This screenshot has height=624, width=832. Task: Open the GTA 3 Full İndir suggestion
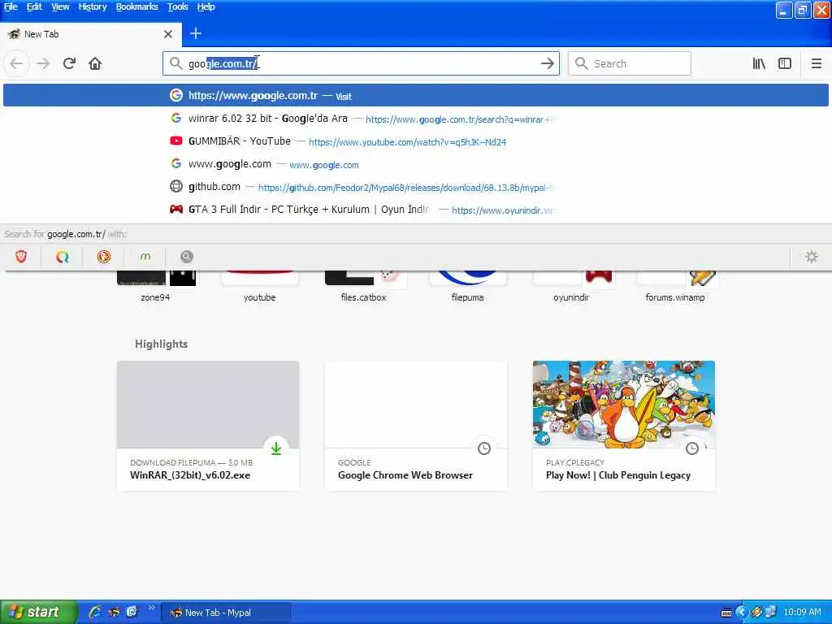[416, 210]
